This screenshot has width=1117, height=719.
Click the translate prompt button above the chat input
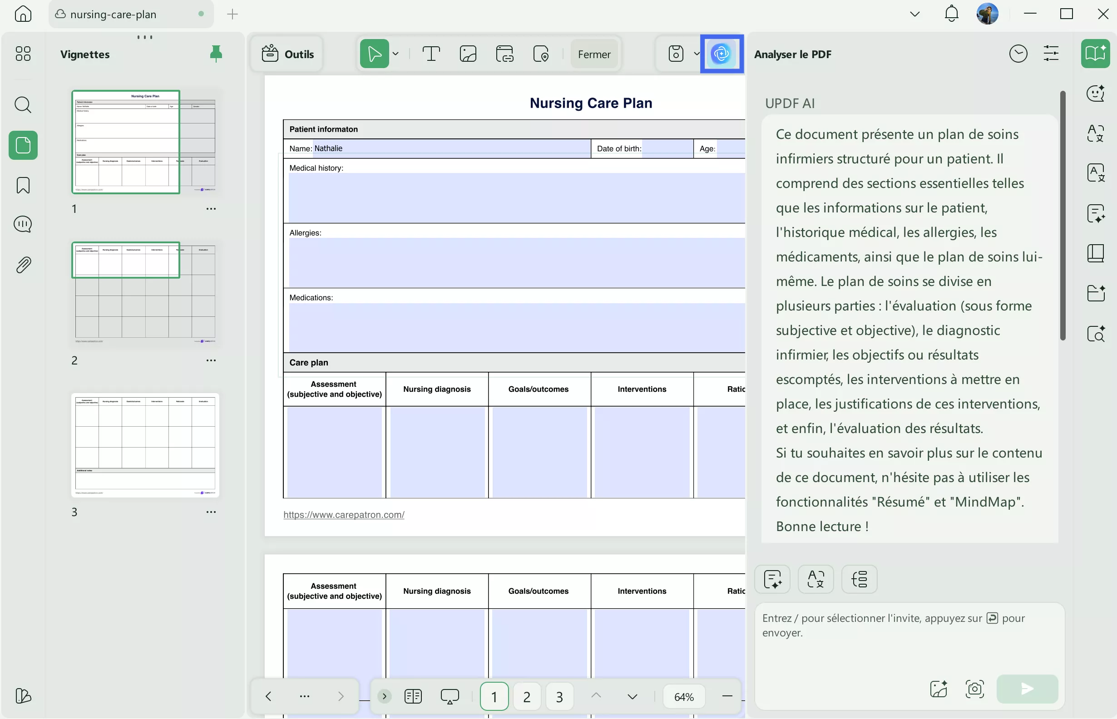pos(816,579)
